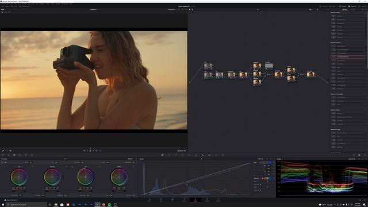The image size is (368, 207).
Task: Click the Contrast value field in Primaries
Action: click(82, 162)
